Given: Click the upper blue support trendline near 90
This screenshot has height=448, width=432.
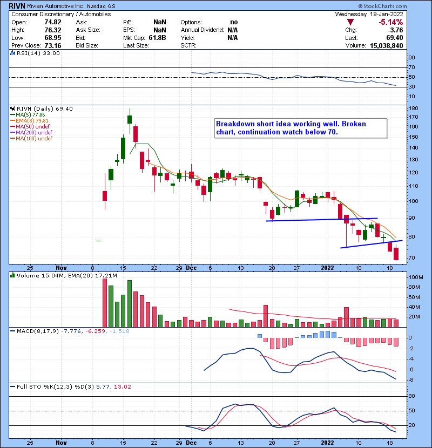Looking at the screenshot, I should pyautogui.click(x=322, y=220).
